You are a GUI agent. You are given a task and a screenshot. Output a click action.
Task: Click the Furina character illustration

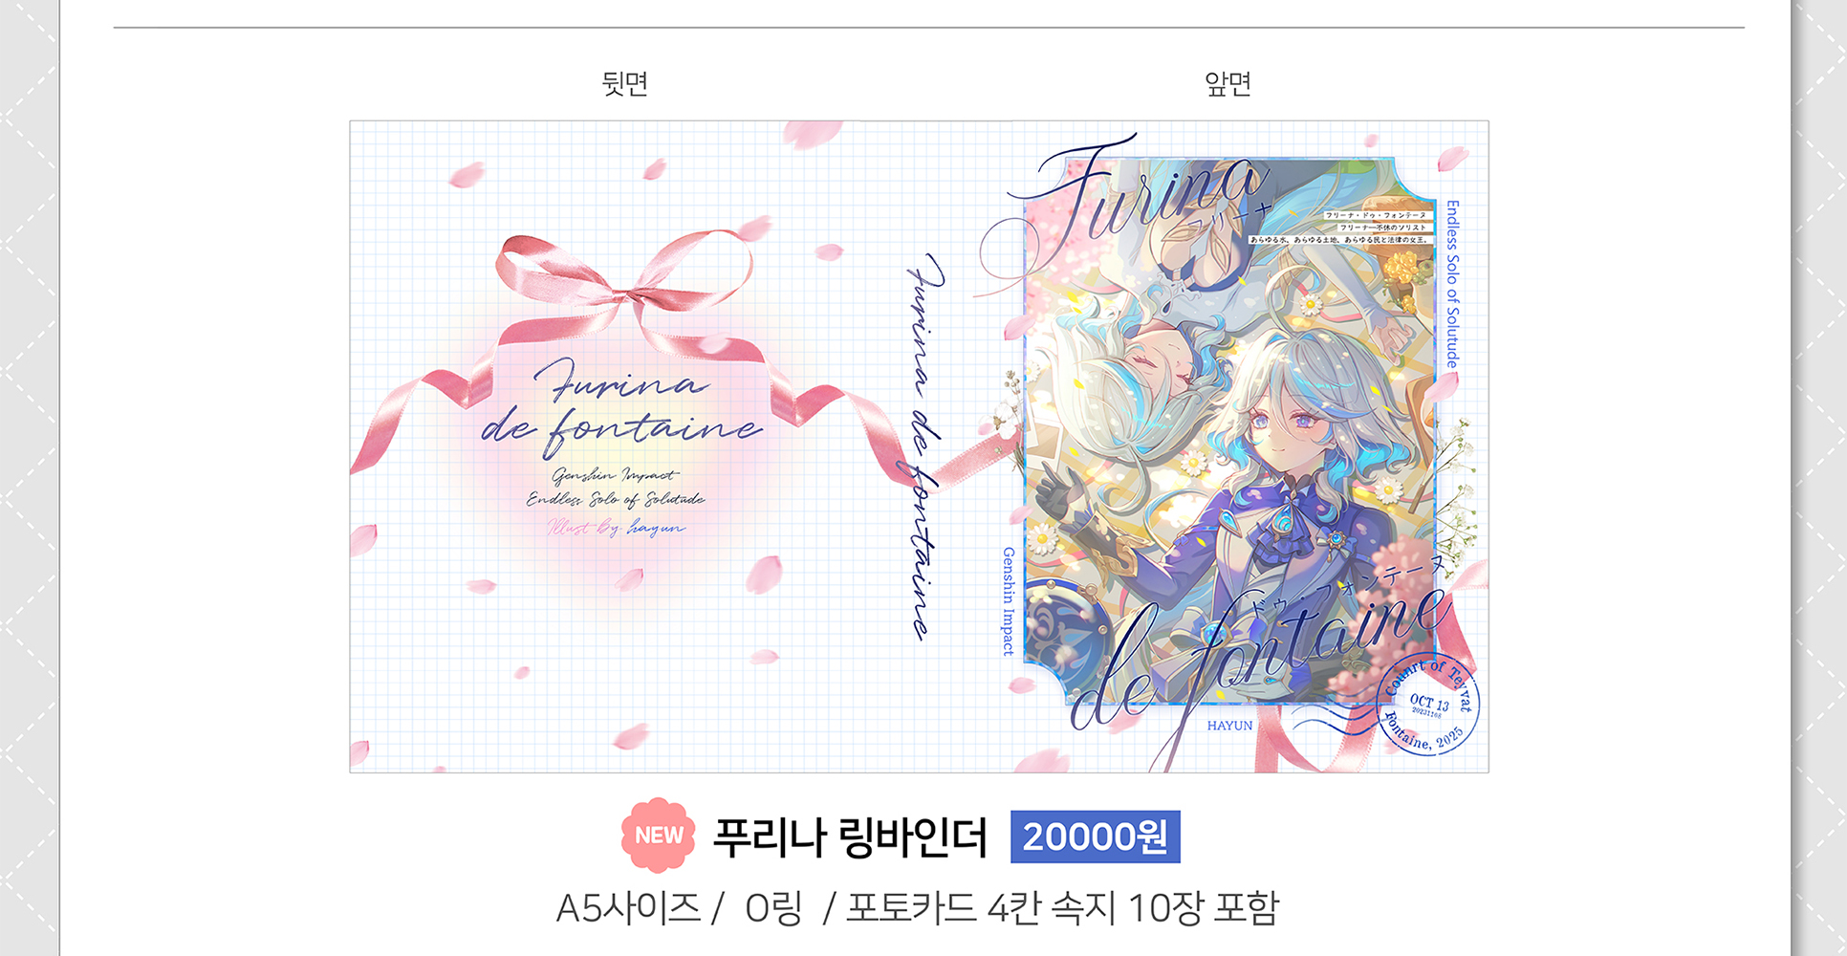coord(1231,432)
